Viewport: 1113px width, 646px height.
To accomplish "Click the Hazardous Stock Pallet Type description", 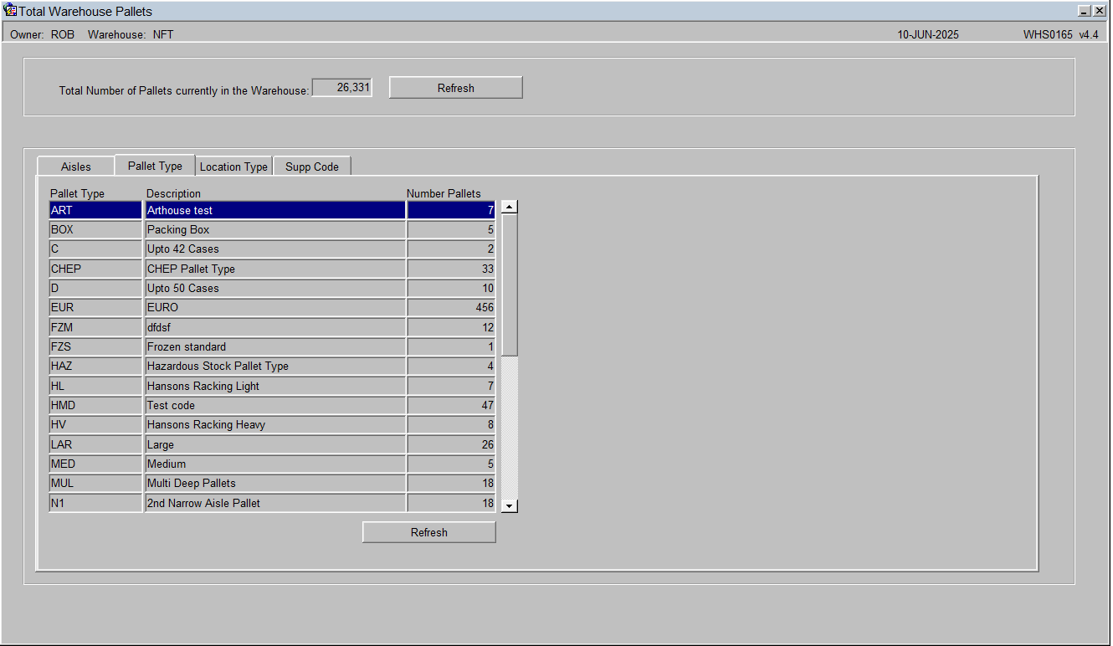I will pos(275,366).
